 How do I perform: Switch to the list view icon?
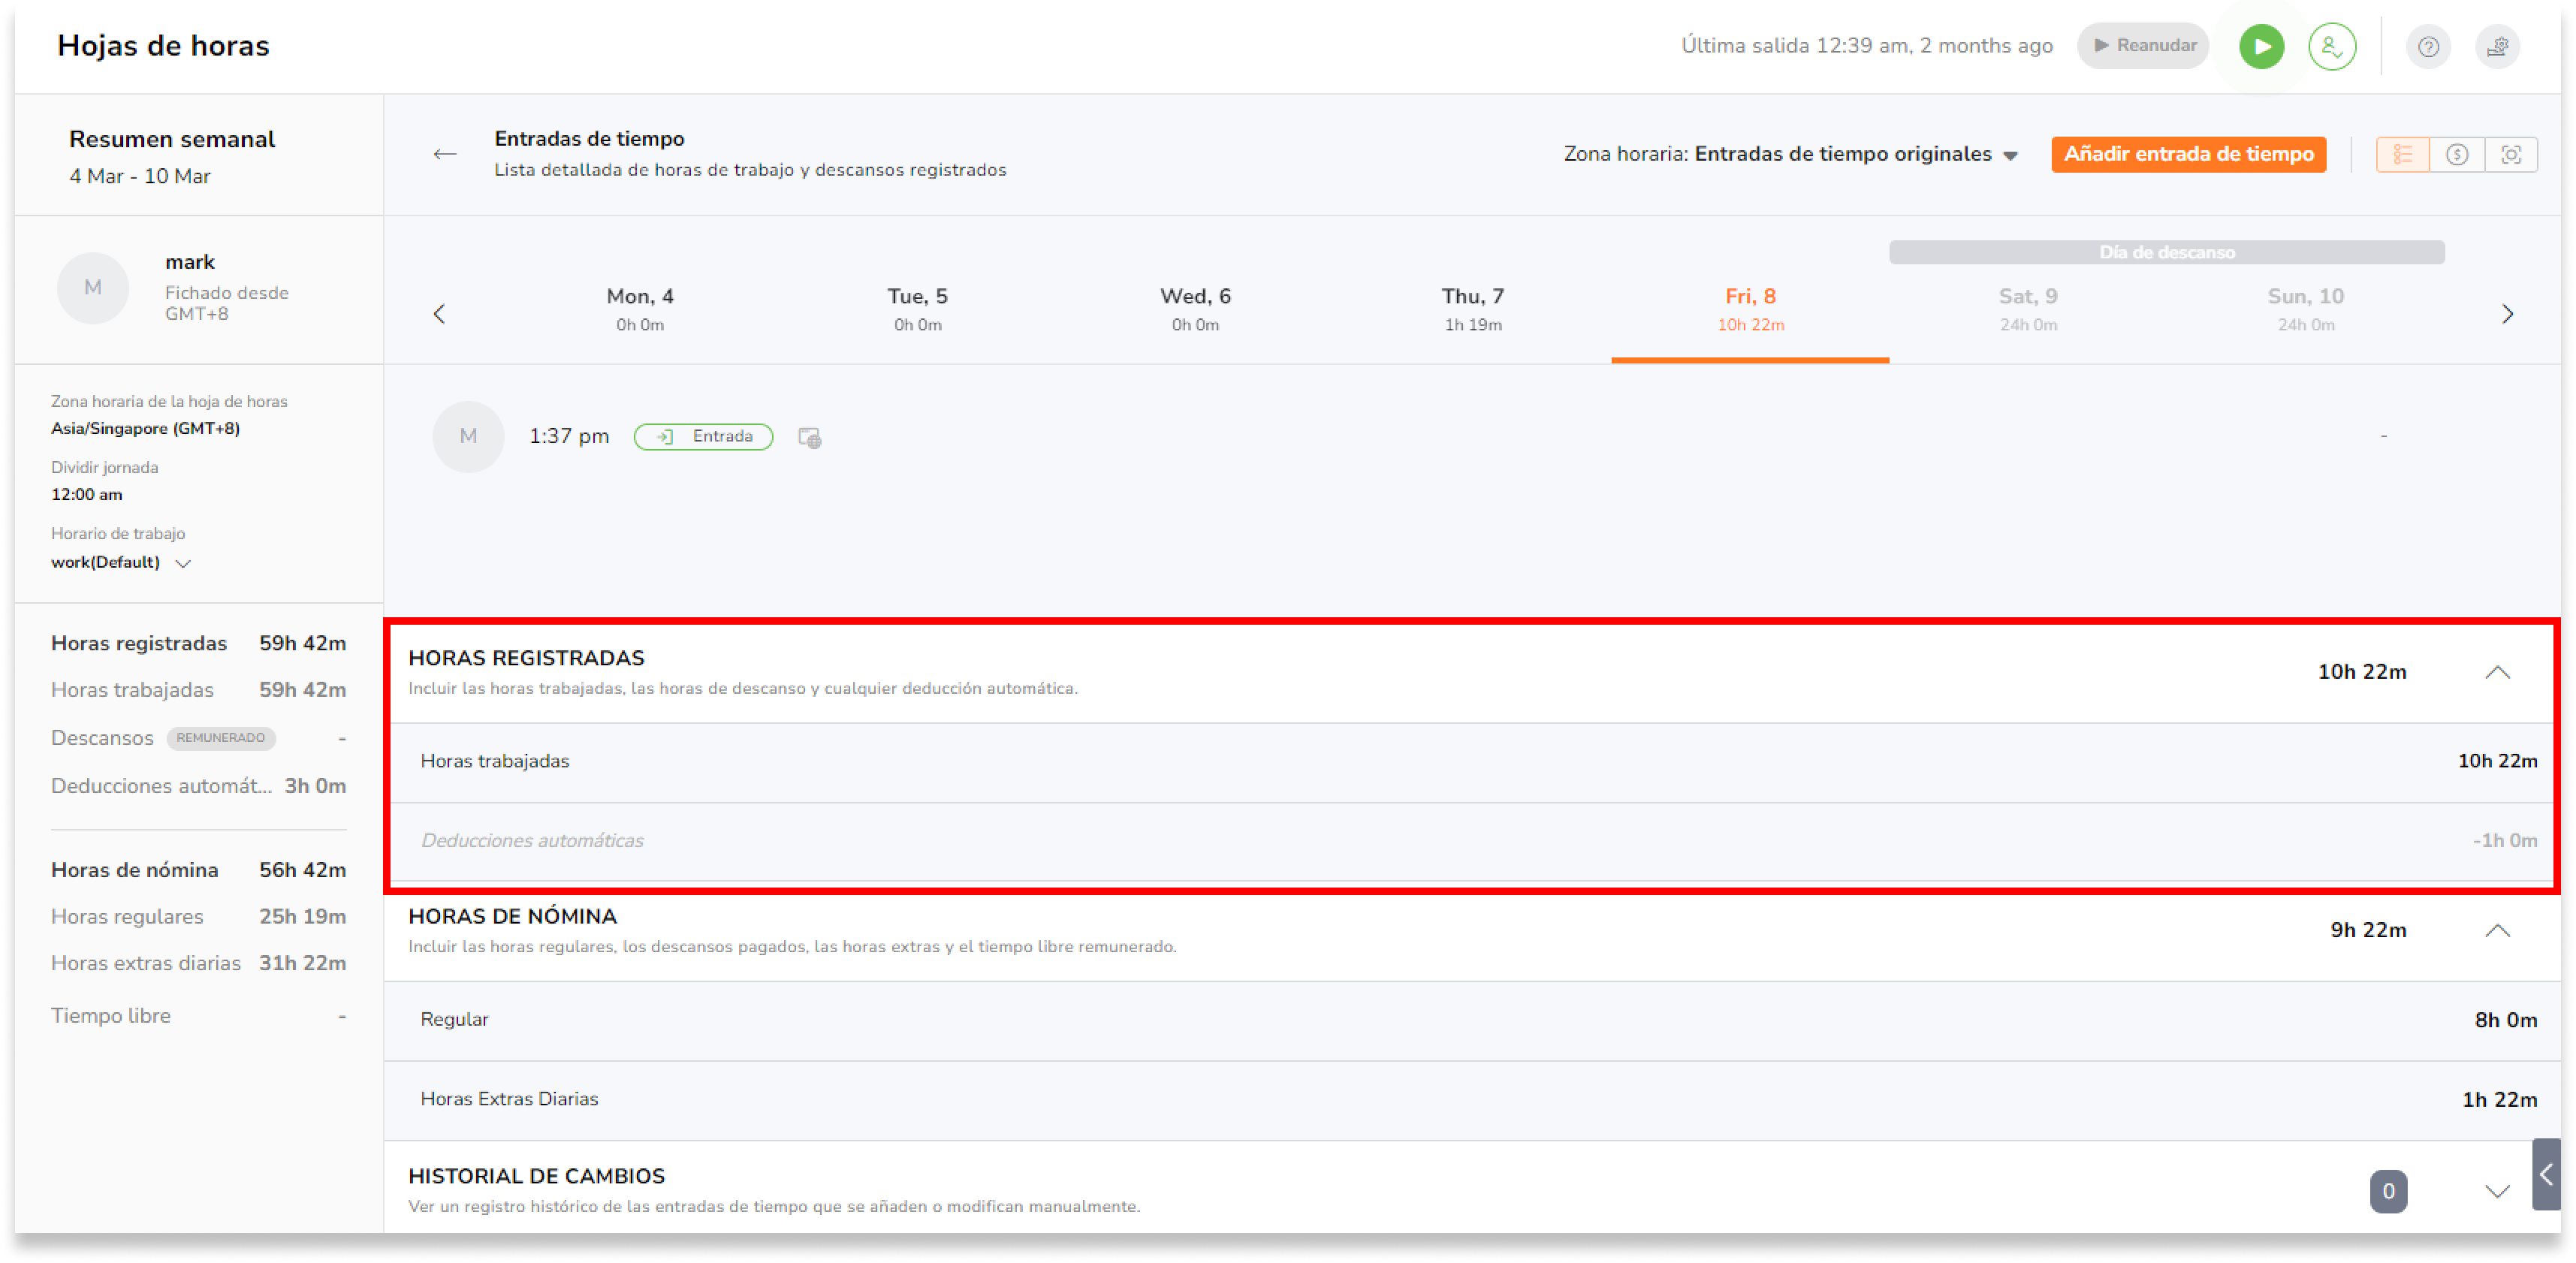coord(2402,154)
